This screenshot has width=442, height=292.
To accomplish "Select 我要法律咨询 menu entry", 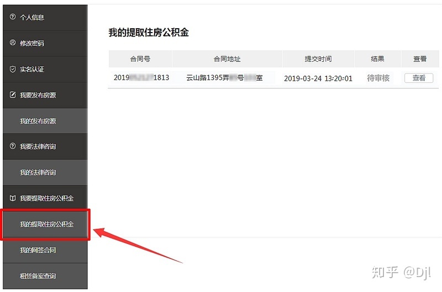I will click(x=45, y=146).
